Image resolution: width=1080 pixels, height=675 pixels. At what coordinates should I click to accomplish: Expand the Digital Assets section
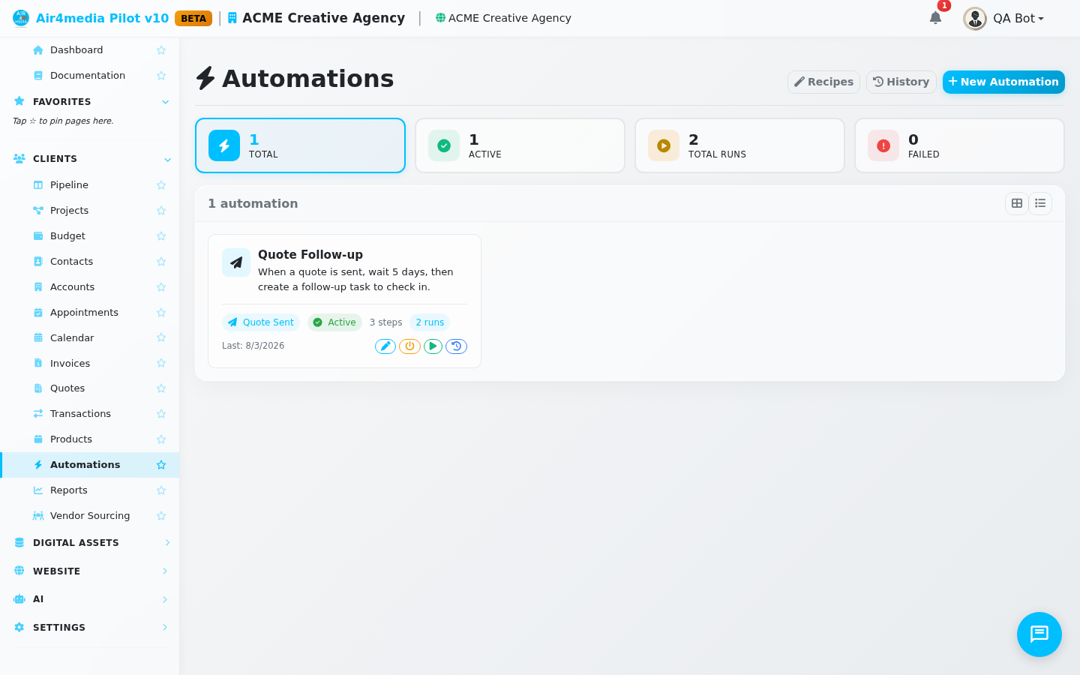click(x=167, y=542)
